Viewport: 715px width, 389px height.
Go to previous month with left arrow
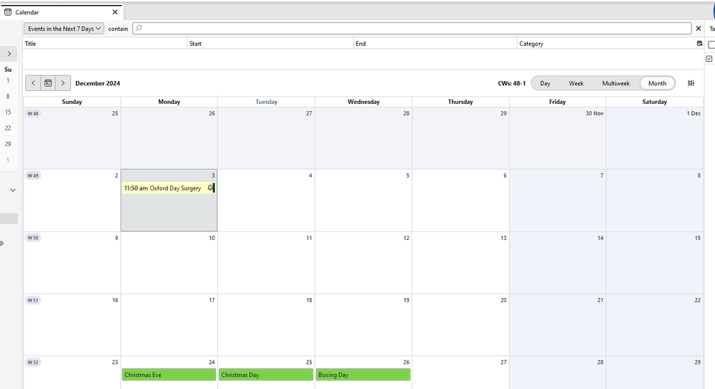[33, 83]
